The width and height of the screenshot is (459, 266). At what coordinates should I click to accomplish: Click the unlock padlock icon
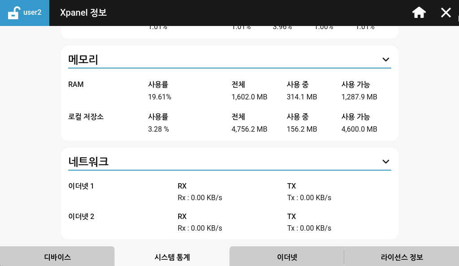coord(13,13)
